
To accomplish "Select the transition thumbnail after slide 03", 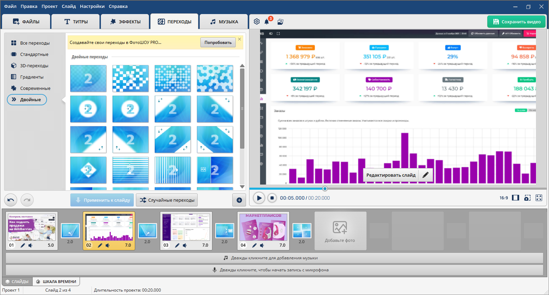I will point(225,231).
